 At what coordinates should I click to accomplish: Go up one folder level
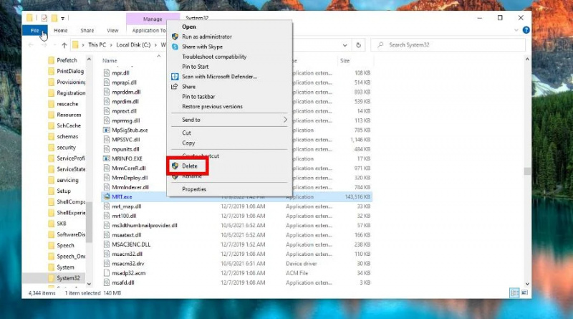click(x=64, y=45)
